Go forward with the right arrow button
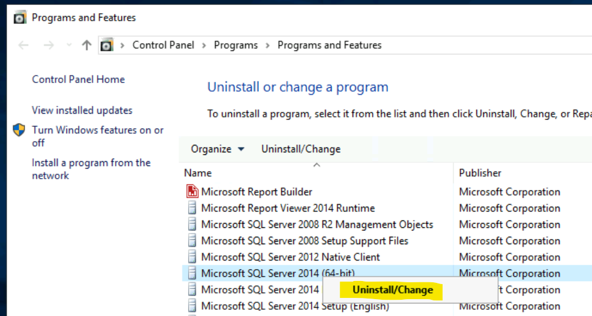This screenshot has height=316, width=592. pyautogui.click(x=49, y=45)
